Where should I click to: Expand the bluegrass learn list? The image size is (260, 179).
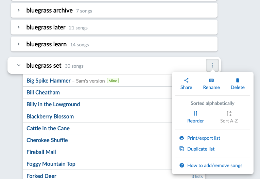(19, 44)
